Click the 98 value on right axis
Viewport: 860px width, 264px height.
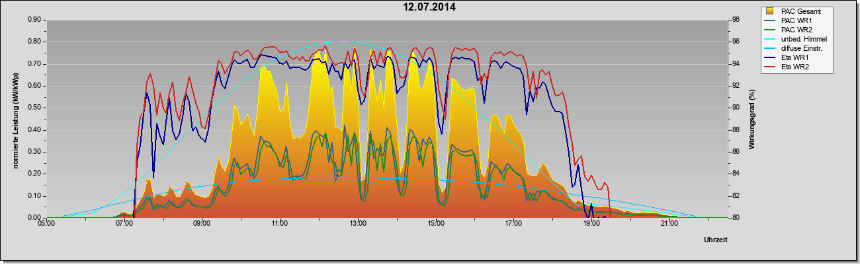coord(729,20)
